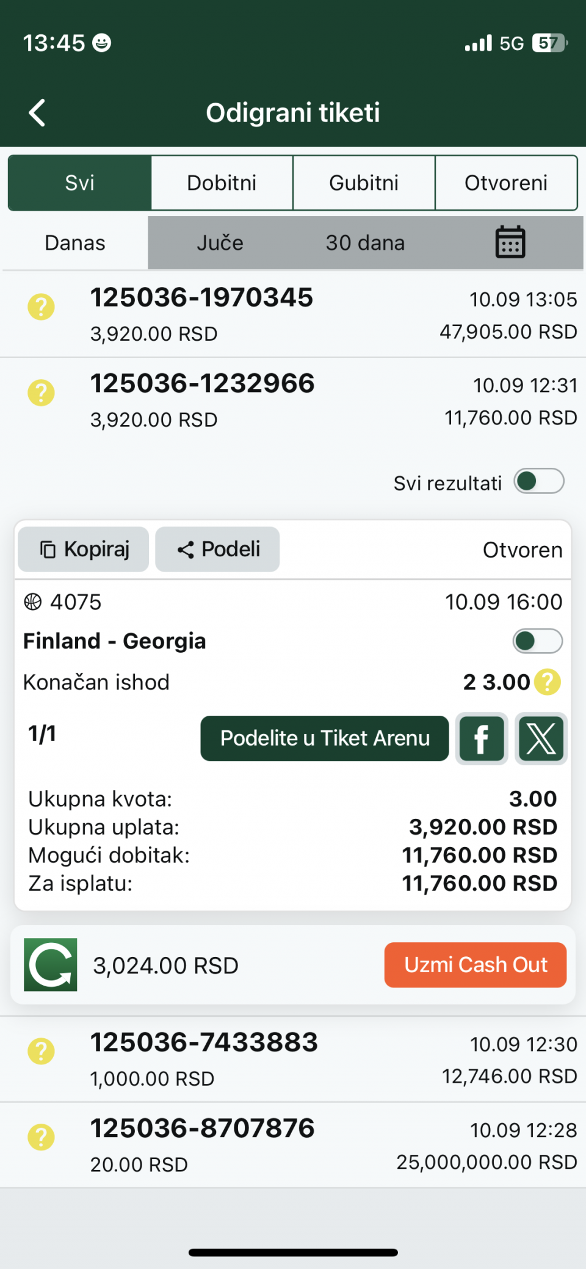Switch to the Otvoreni tab
Screen dimensions: 586x1269
click(x=506, y=183)
